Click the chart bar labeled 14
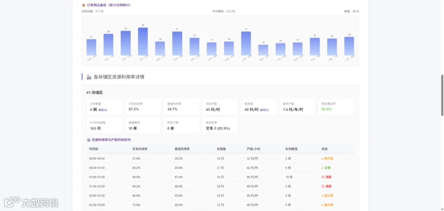Screen dimensions: 444x211 pyautogui.click(x=263, y=50)
